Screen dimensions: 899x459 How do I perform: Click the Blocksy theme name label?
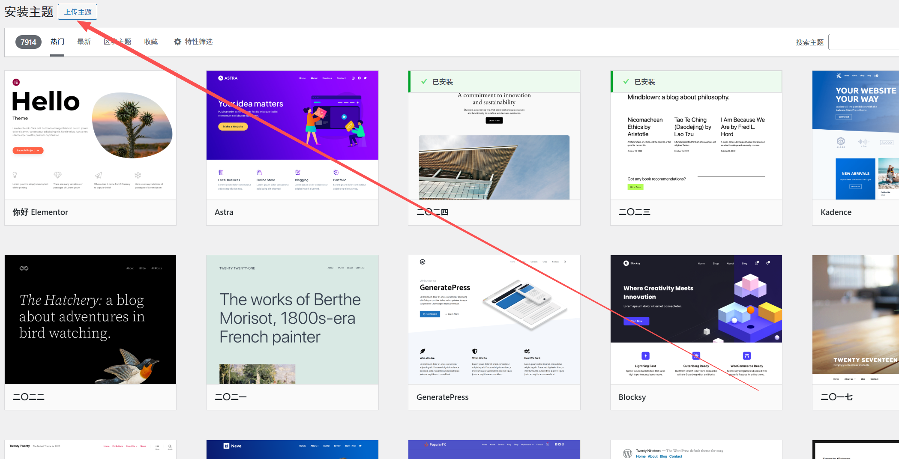pyautogui.click(x=632, y=397)
